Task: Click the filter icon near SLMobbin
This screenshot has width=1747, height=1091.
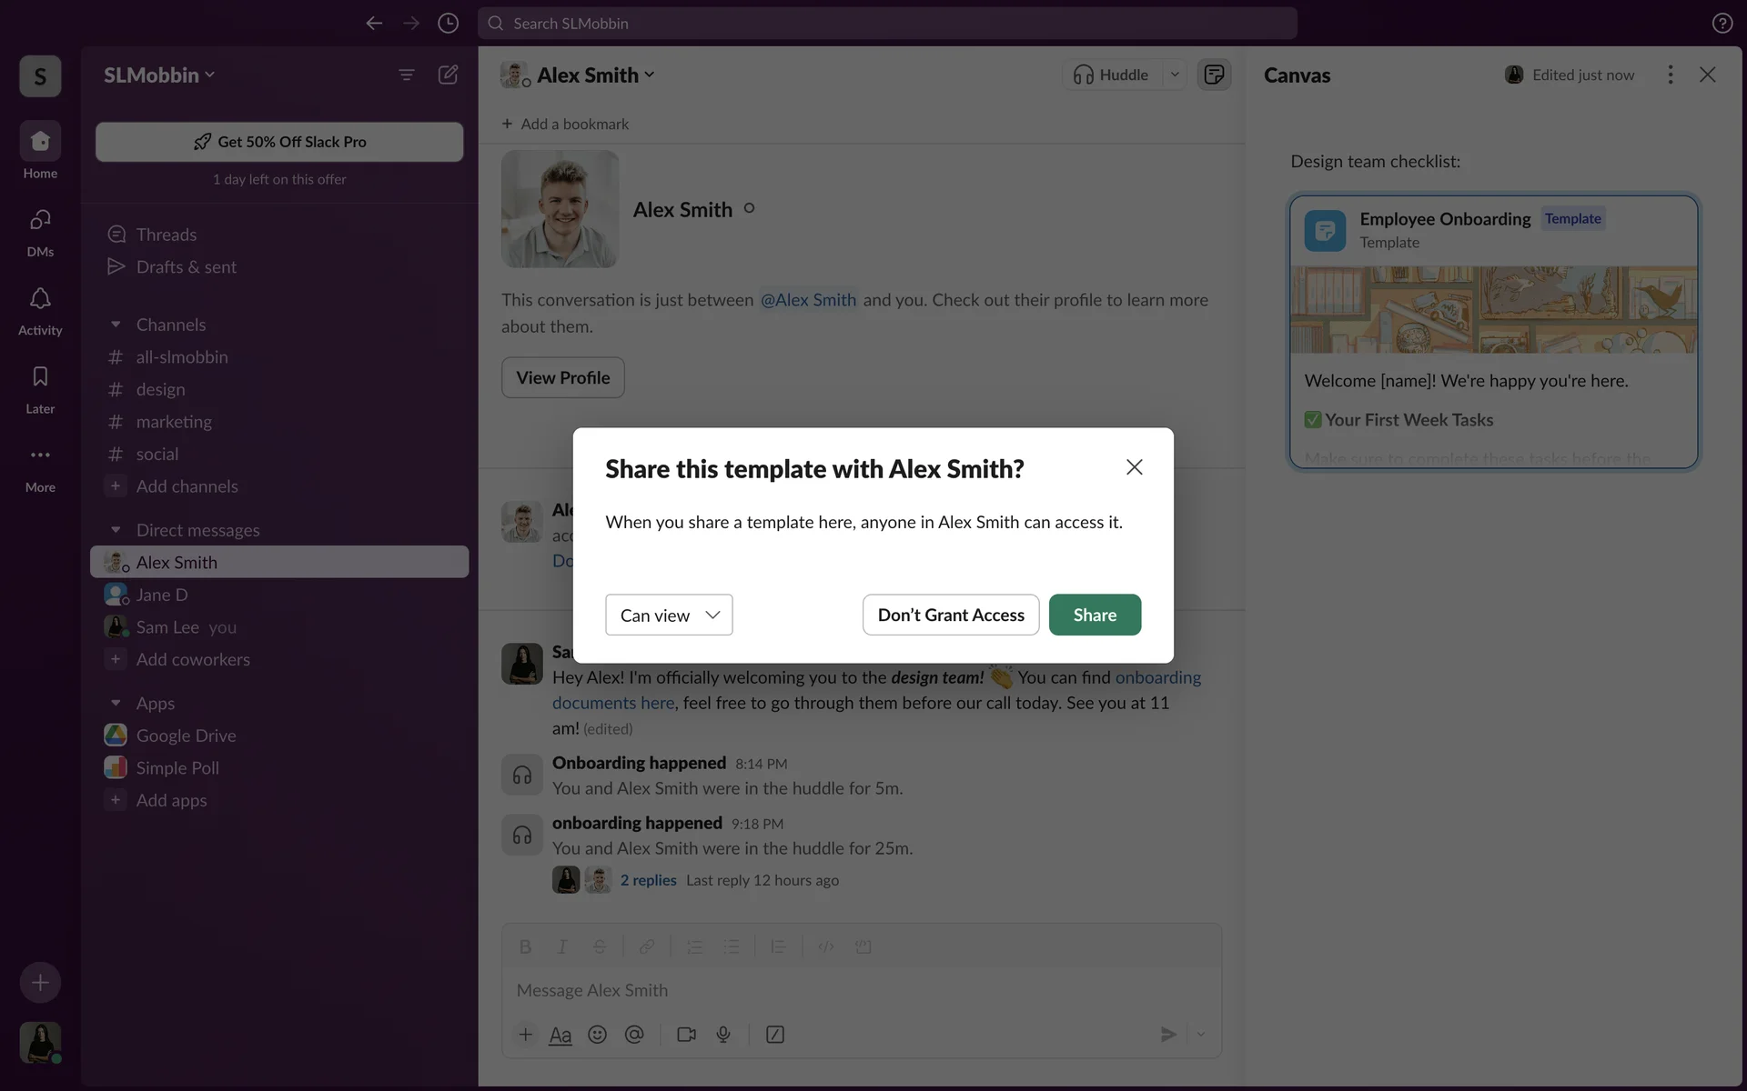Action: pos(407,75)
